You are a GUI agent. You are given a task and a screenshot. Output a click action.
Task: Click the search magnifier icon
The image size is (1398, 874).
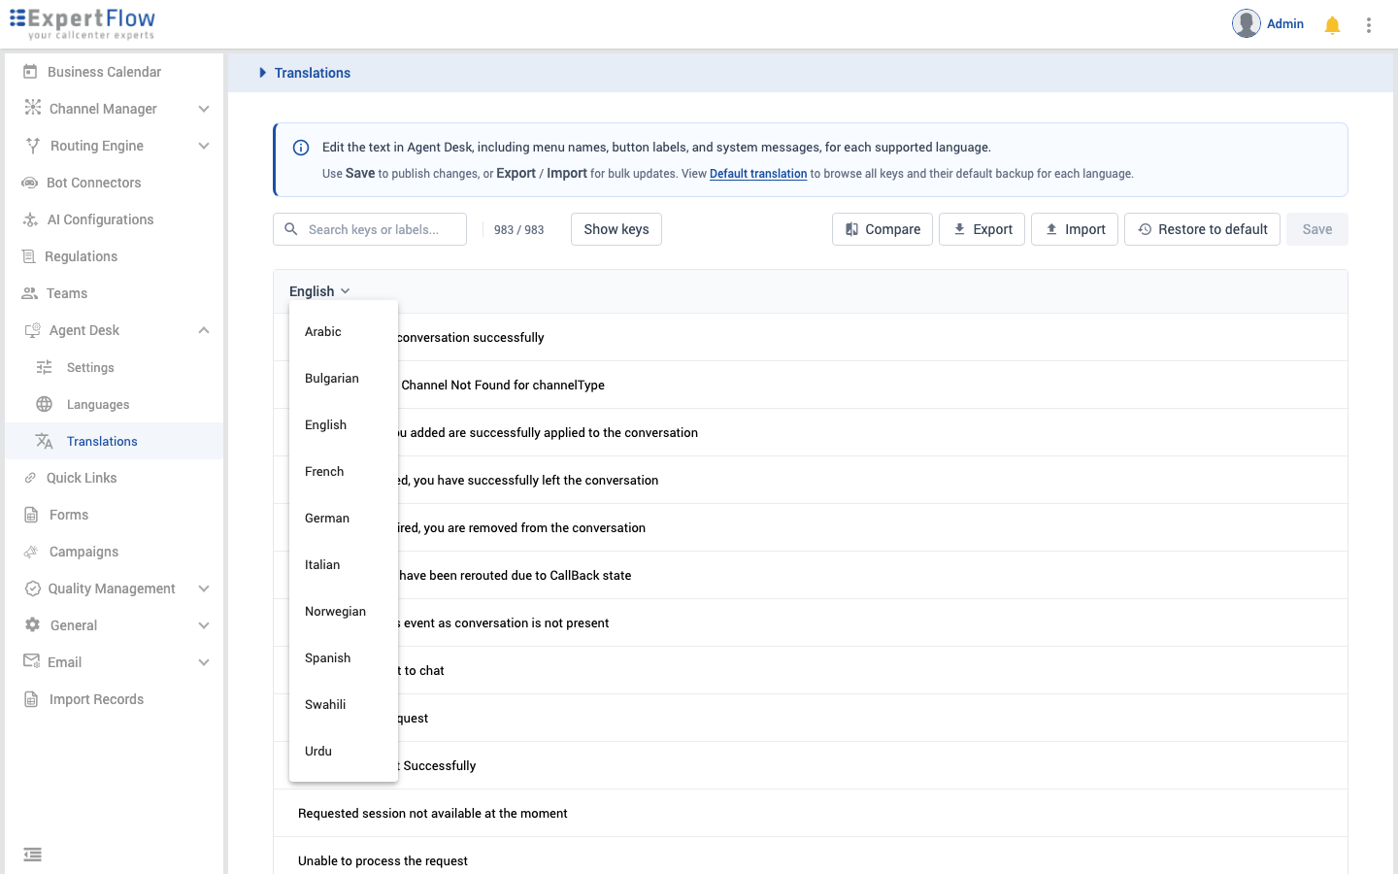click(291, 229)
